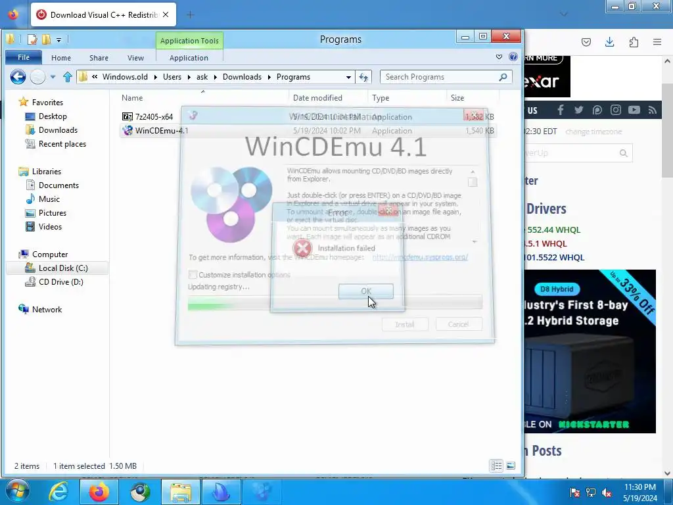Open the Application ribbon tab
673x505 pixels.
pyautogui.click(x=189, y=58)
